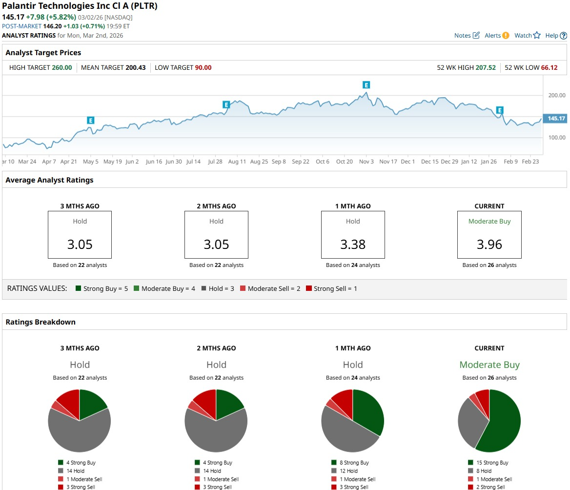Select the 2 MTHS AGO pie chart
This screenshot has height=490, width=570.
216,421
